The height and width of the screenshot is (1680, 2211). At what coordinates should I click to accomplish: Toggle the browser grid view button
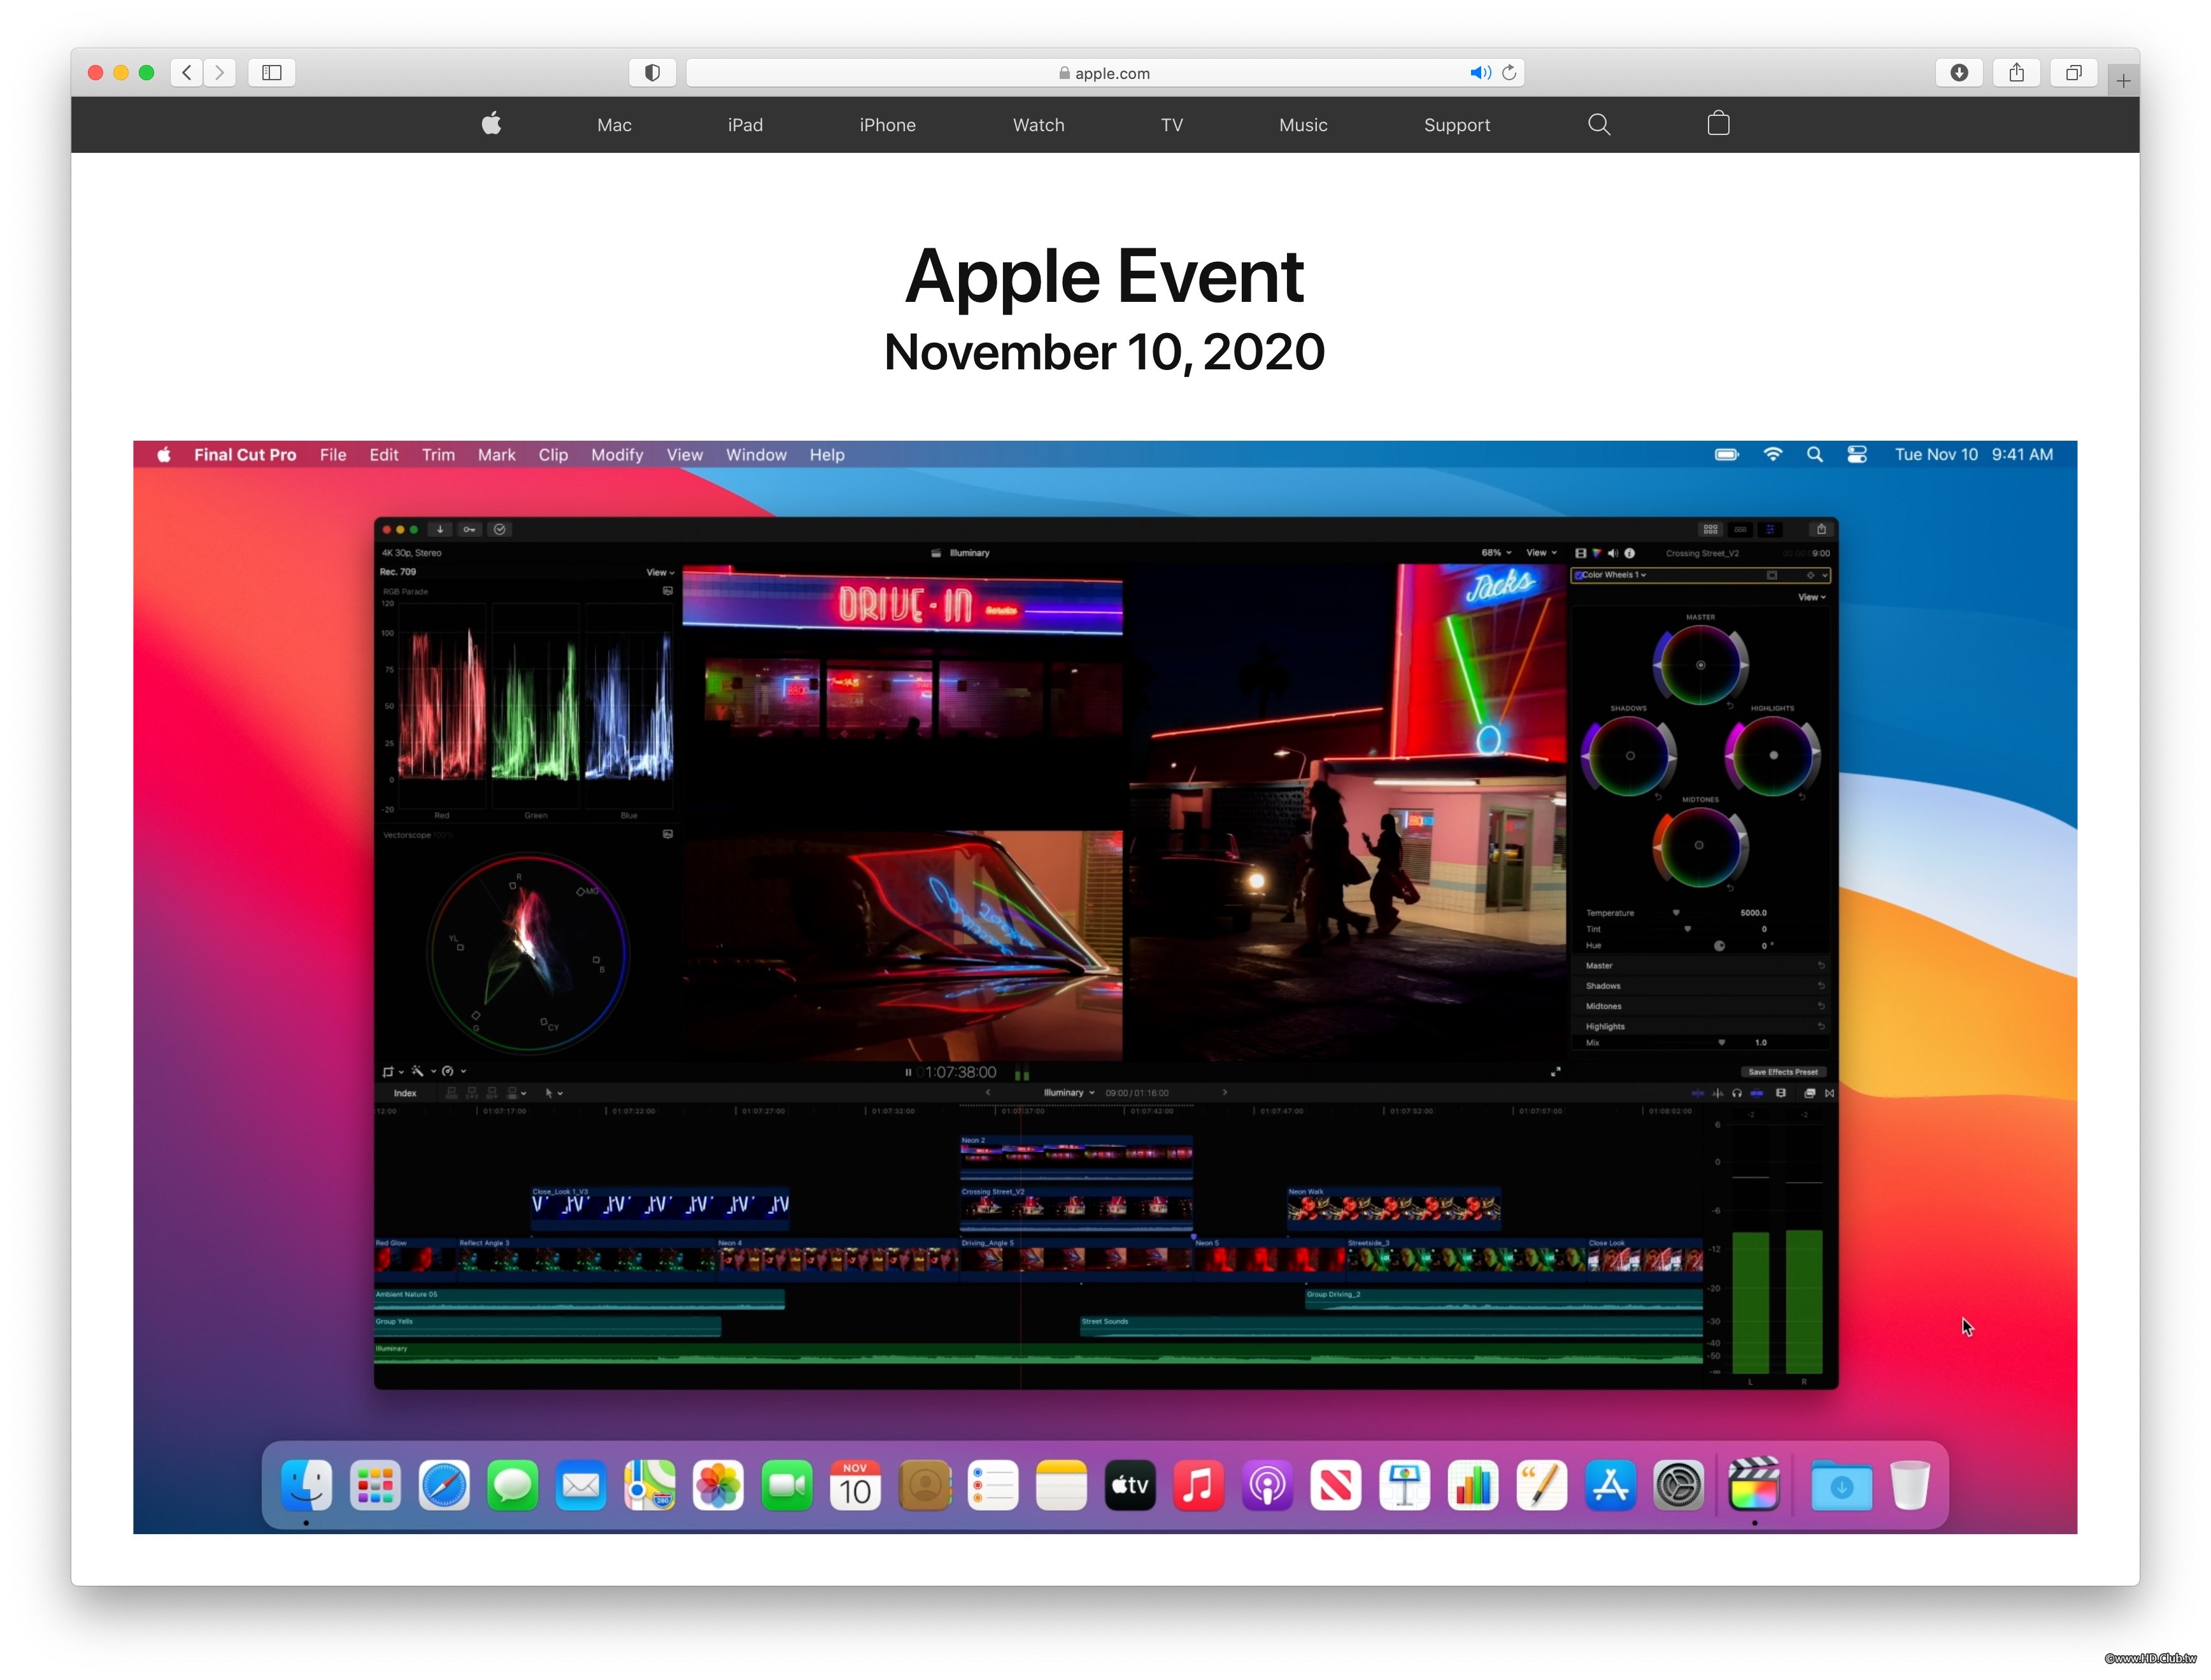point(1710,529)
